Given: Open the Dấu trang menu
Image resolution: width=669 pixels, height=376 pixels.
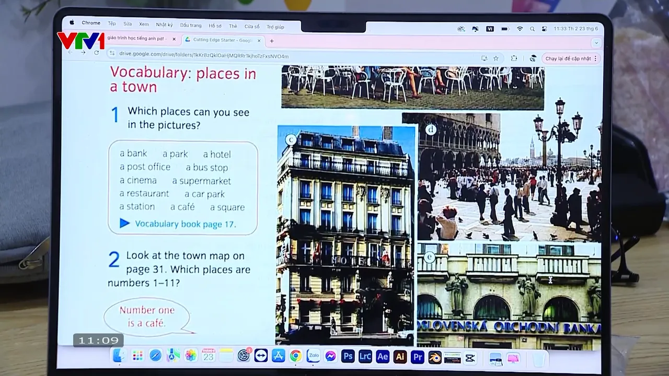Looking at the screenshot, I should 191,25.
